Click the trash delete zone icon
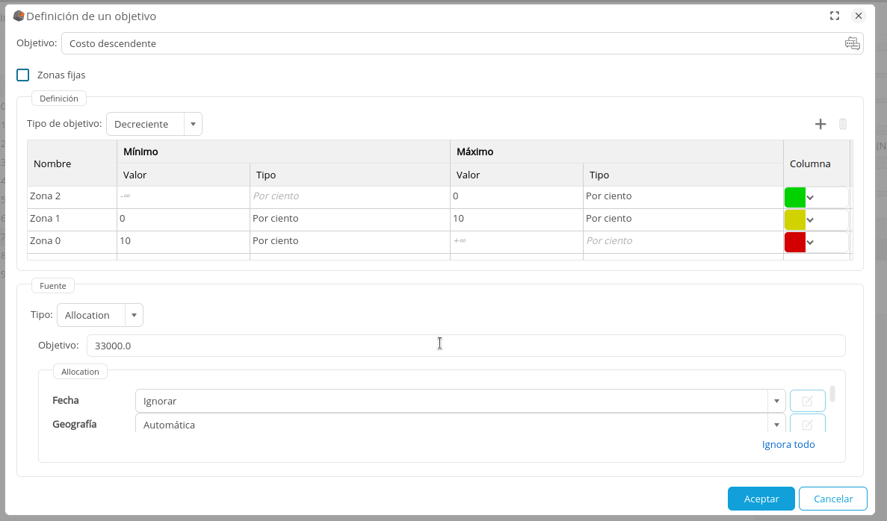Screen dimensions: 887x521 [843, 124]
